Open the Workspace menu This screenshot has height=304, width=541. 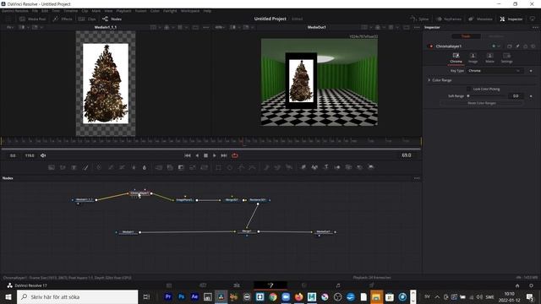click(190, 11)
